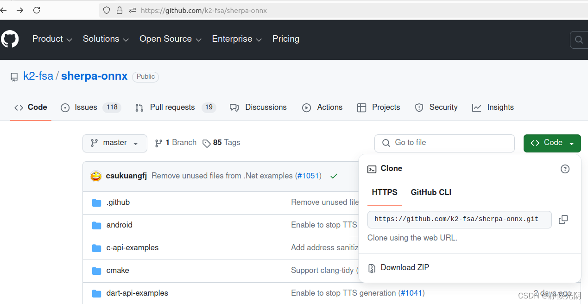This screenshot has width=588, height=304.
Task: Reload the page in browser
Action: coord(37,10)
